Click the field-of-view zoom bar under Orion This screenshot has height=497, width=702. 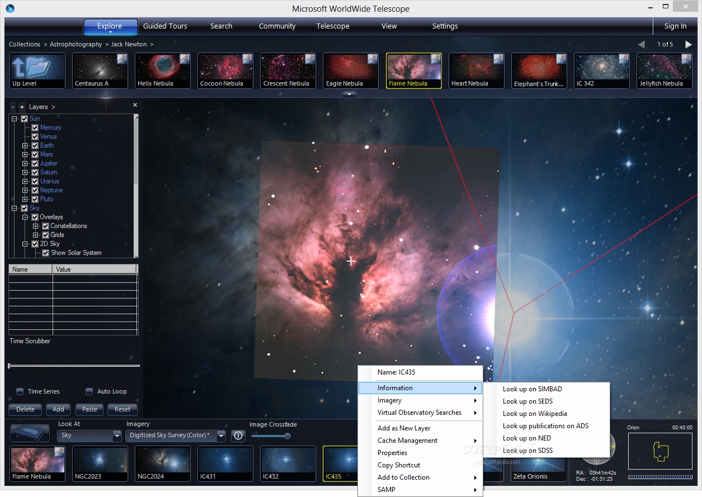point(660,477)
